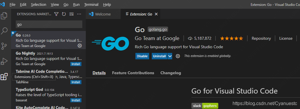The width and height of the screenshot is (300, 109).
Task: Switch to Feature Contributions tab
Action: coord(133,73)
